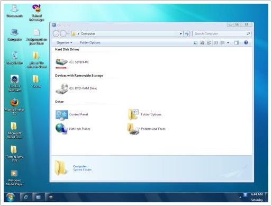Open Control Panel in Computer window
Screen dimensions: 272x206
coord(71,115)
